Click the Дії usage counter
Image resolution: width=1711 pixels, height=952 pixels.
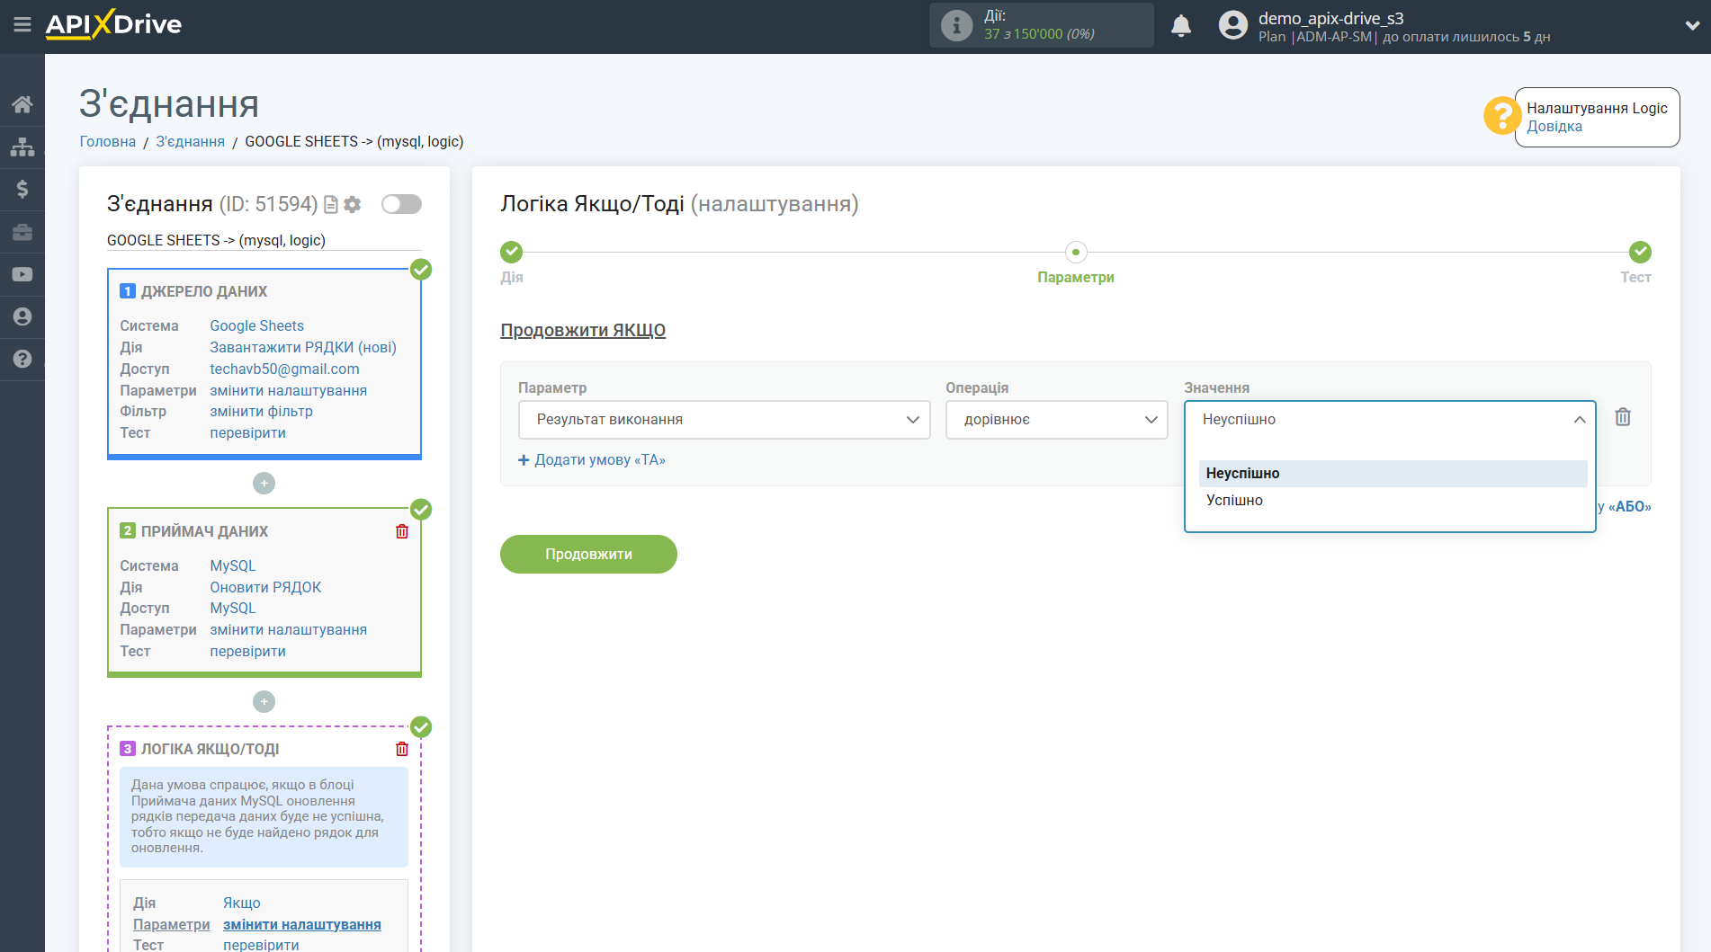(x=1042, y=25)
